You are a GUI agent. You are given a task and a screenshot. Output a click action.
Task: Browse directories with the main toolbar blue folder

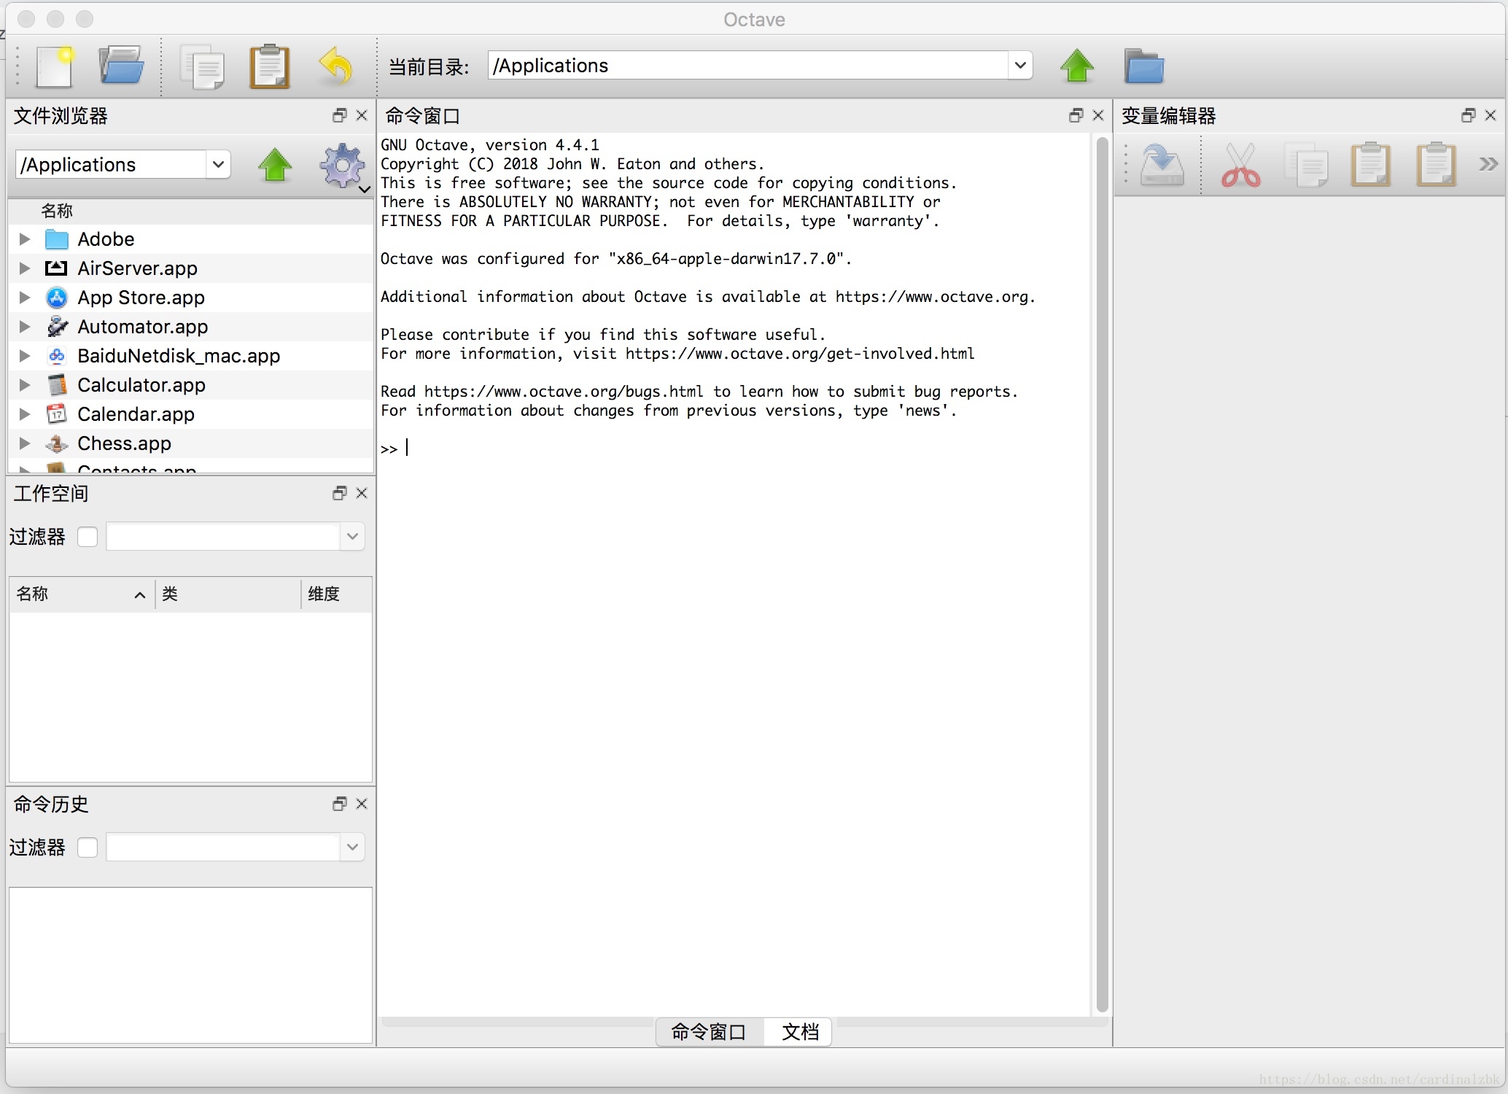pos(1144,66)
